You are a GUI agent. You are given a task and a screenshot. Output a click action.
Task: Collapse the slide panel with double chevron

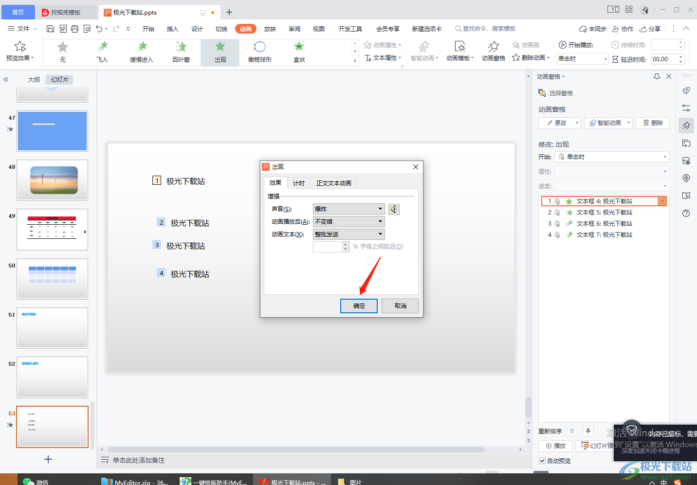coord(6,79)
